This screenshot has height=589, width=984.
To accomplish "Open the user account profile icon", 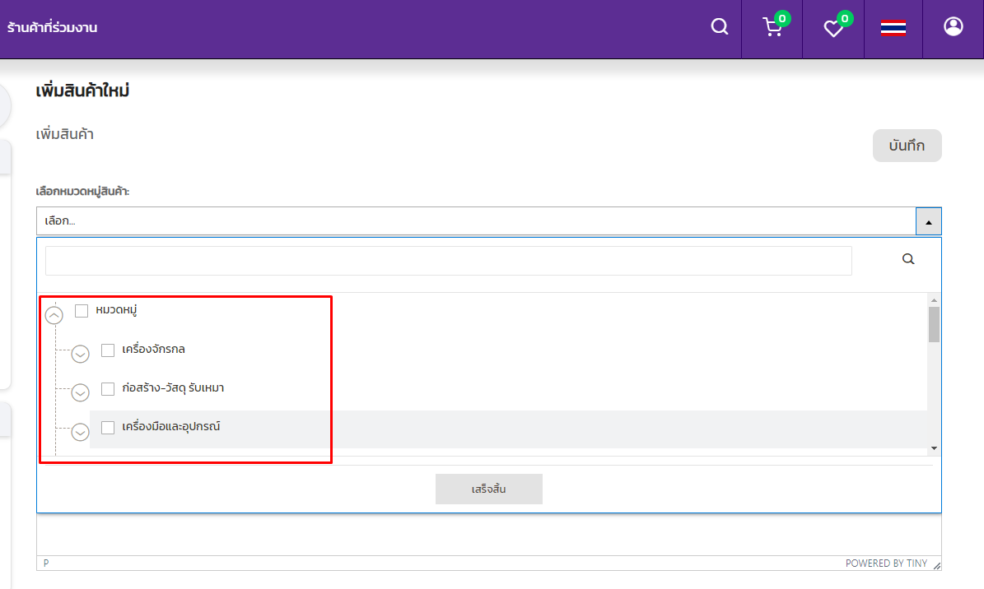I will [953, 27].
